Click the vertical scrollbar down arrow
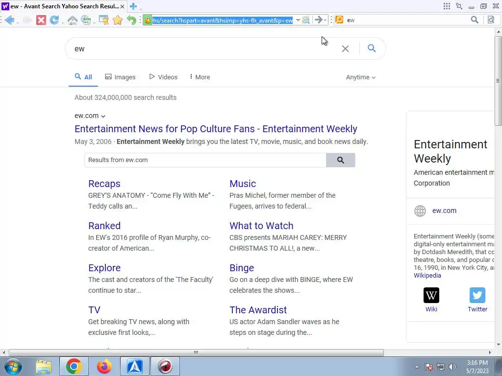The width and height of the screenshot is (502, 376). click(x=498, y=345)
